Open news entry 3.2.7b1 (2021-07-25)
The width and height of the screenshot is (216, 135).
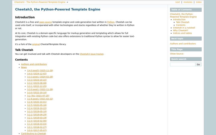[x=38, y=96]
